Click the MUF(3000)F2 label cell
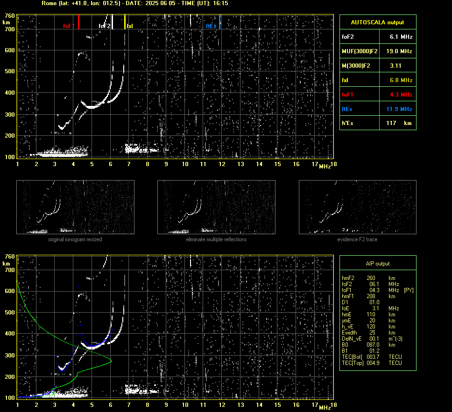 point(360,51)
